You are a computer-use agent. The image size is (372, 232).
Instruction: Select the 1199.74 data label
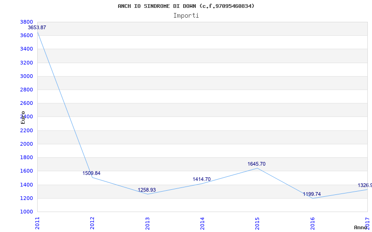pos(312,194)
